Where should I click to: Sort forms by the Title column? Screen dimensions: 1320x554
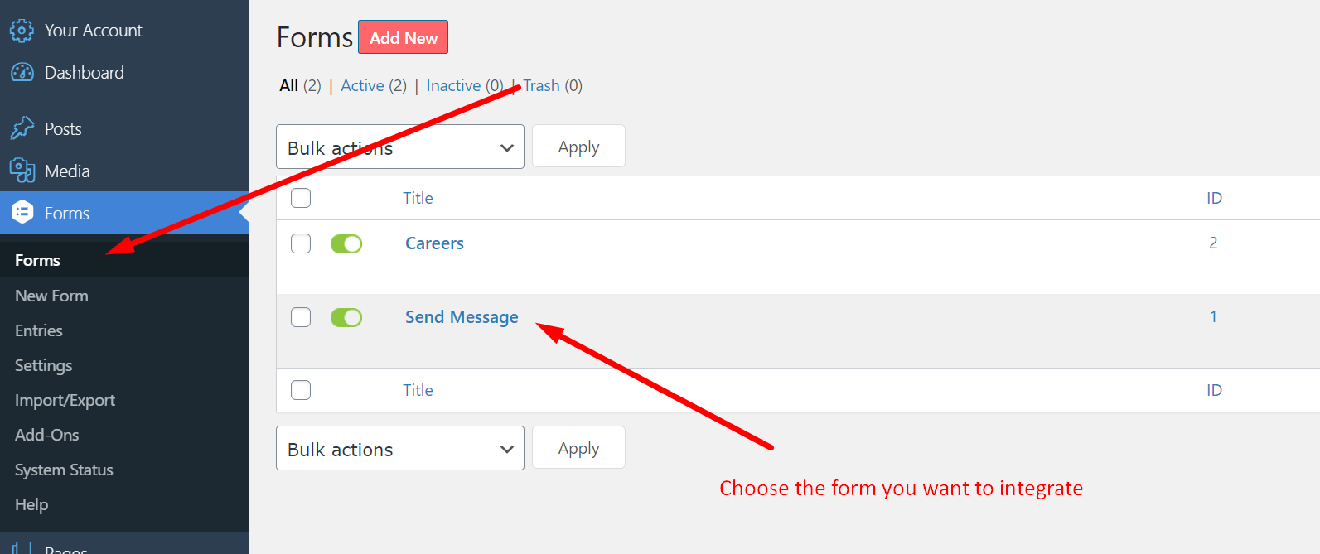click(417, 198)
